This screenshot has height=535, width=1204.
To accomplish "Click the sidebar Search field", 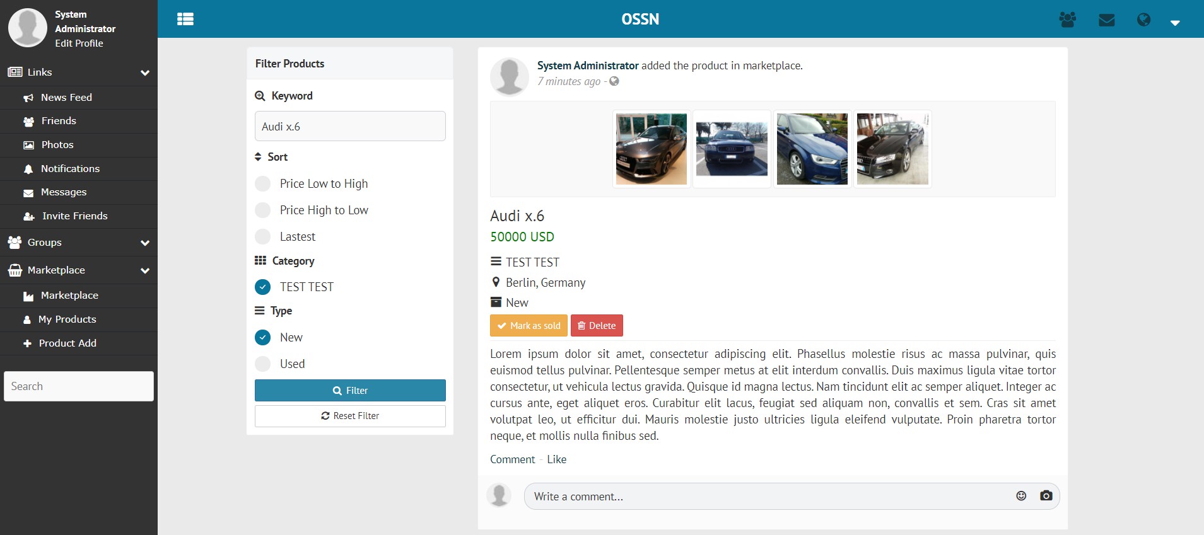I will point(79,386).
